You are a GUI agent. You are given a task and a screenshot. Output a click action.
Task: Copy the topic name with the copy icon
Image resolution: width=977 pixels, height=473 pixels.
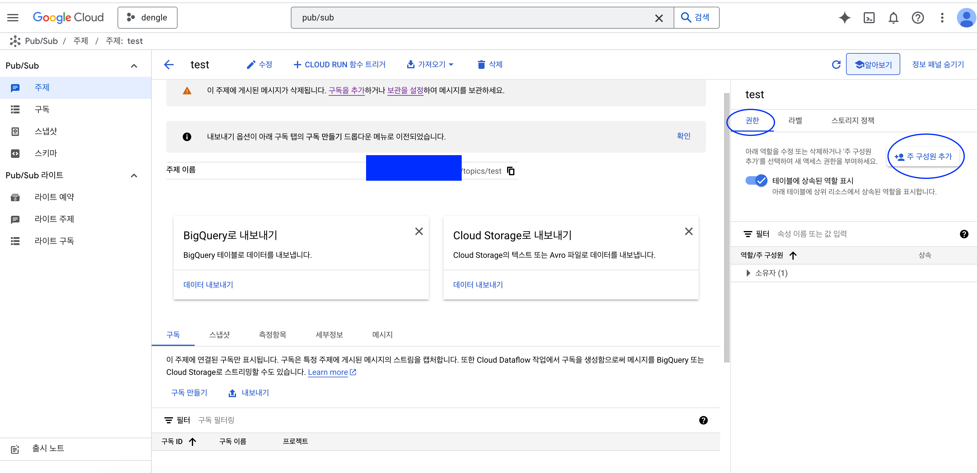click(511, 171)
